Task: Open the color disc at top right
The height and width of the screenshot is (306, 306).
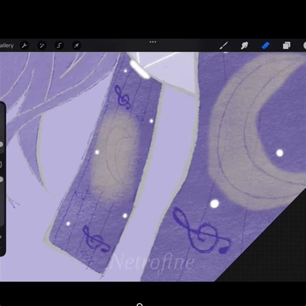Action: click(x=304, y=45)
